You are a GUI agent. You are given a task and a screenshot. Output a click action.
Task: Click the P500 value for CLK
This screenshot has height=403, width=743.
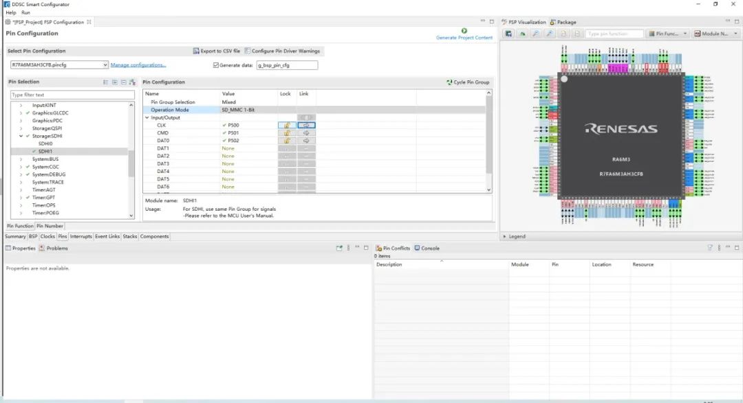point(233,126)
